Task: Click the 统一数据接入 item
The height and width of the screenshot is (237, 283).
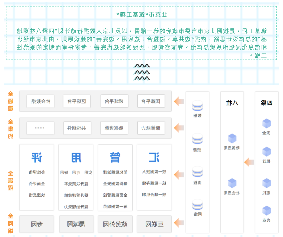Action: 154,172
